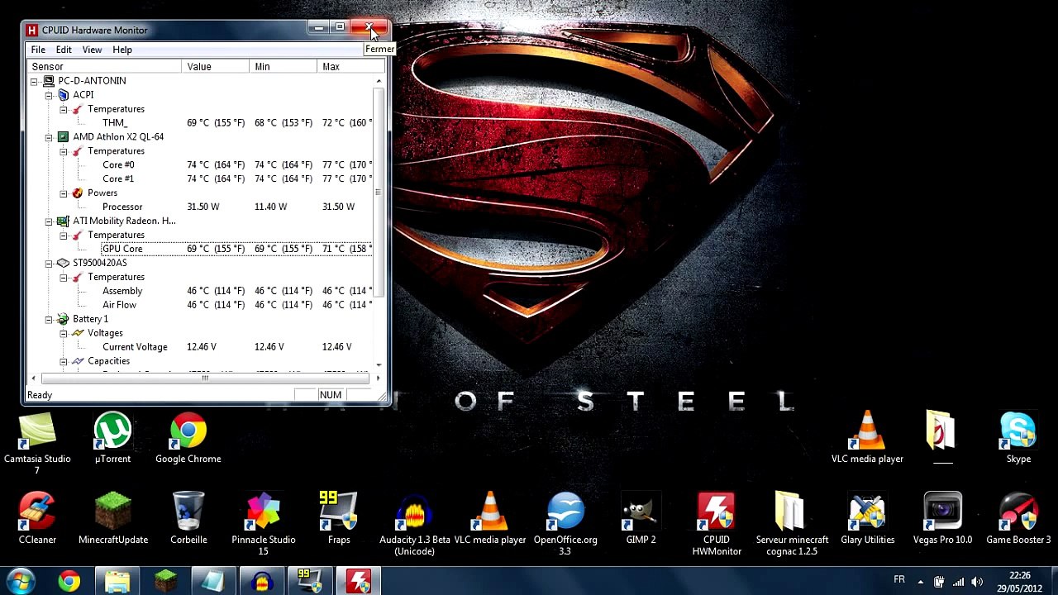Select VLC media player icon beside OpenOffice.org
This screenshot has height=595, width=1058.
pyautogui.click(x=490, y=519)
